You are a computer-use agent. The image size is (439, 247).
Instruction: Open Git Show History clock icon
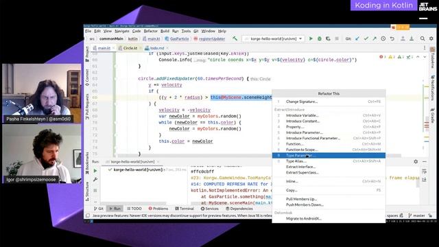(383, 38)
